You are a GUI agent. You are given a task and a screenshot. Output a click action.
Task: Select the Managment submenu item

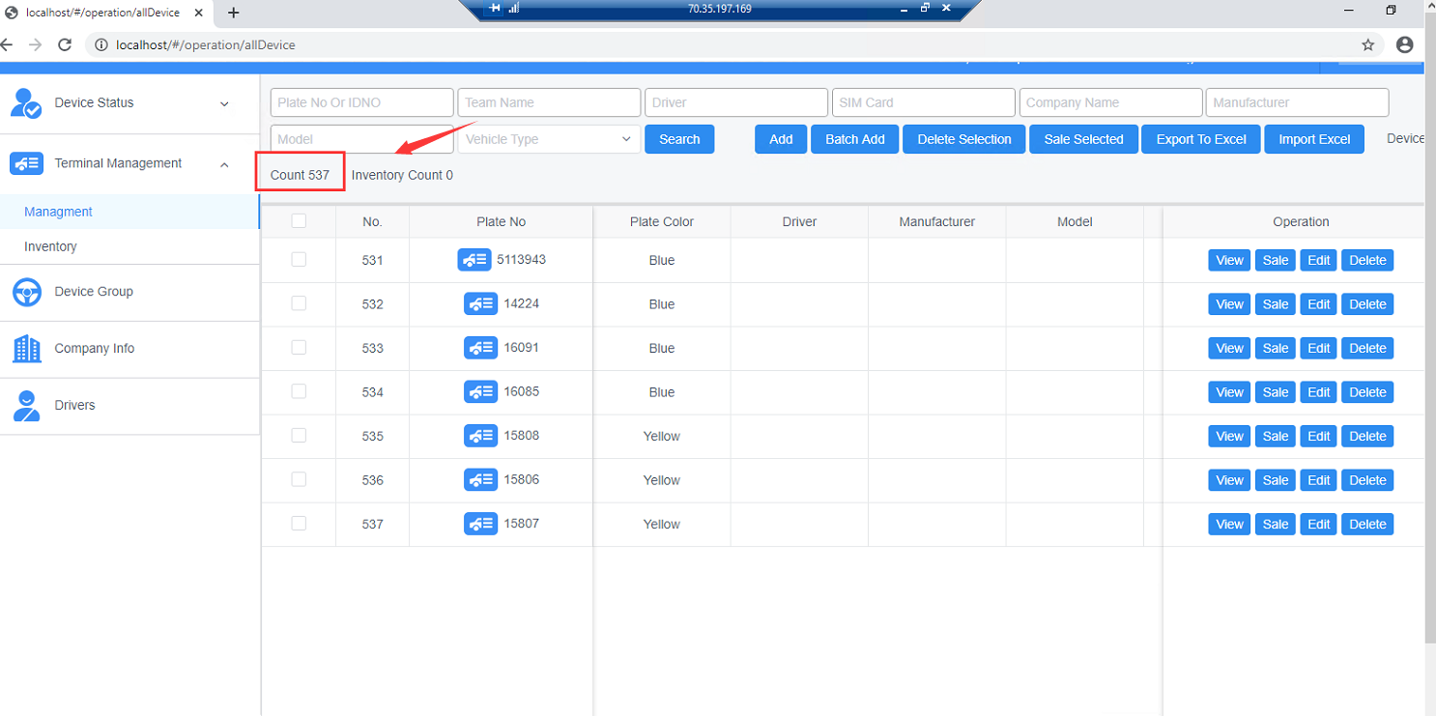129,212
